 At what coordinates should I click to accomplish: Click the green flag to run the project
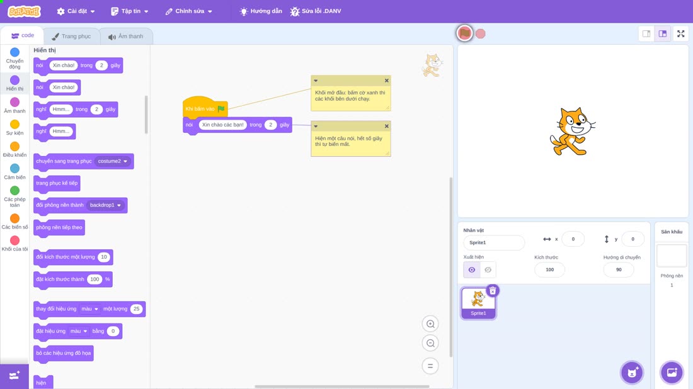464,33
